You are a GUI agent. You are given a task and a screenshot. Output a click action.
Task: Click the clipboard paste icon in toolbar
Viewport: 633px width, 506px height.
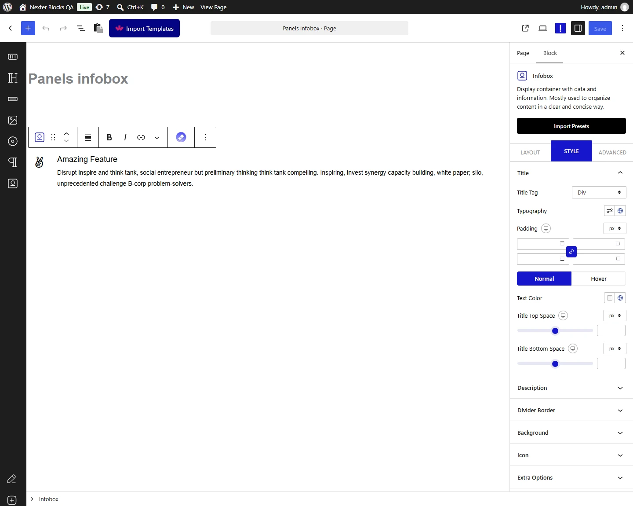tap(98, 28)
